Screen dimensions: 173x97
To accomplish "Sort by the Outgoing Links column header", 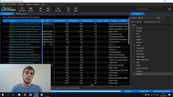I will coord(61,21).
